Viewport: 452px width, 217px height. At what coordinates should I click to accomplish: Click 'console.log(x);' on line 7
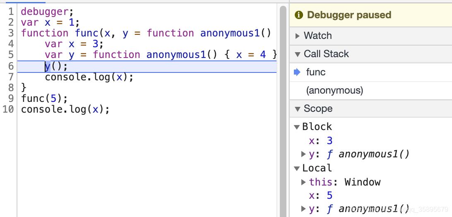coord(89,77)
